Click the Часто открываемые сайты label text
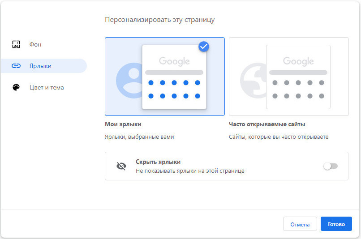 [267, 124]
